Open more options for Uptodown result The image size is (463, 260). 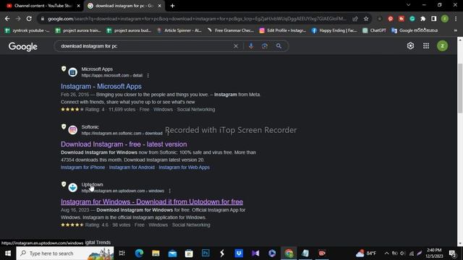click(170, 191)
